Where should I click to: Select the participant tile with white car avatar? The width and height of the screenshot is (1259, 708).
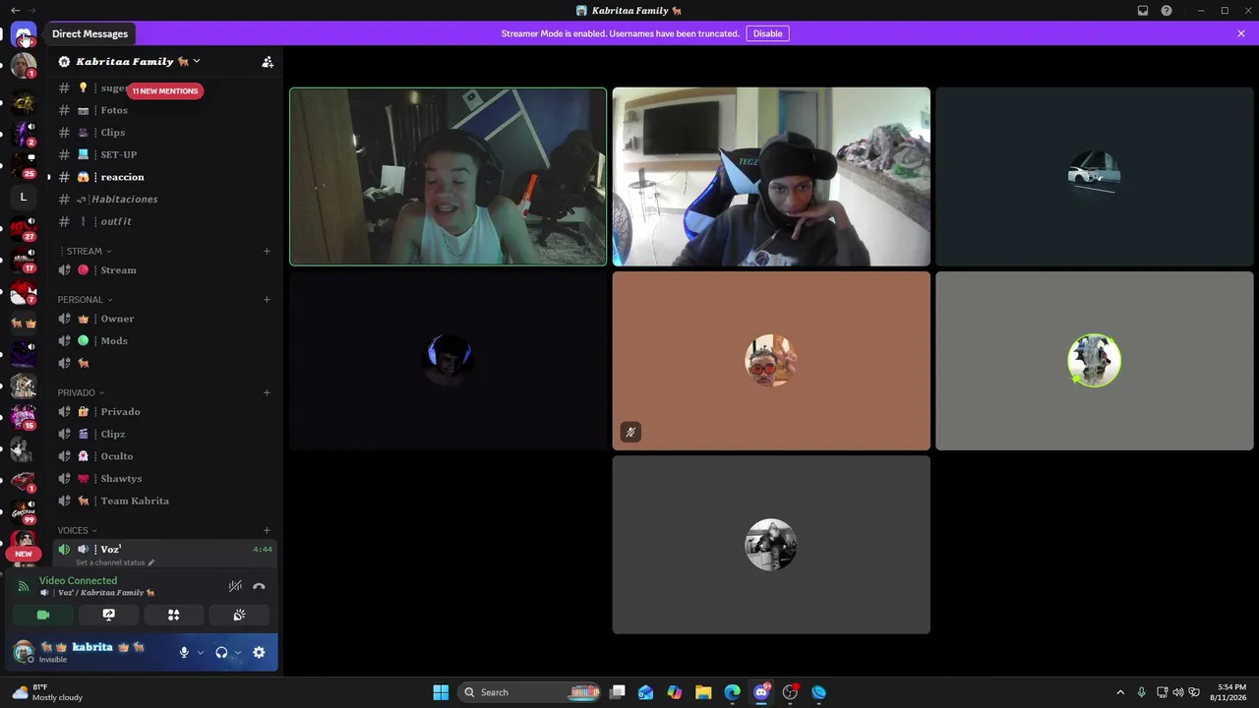[x=1095, y=177]
